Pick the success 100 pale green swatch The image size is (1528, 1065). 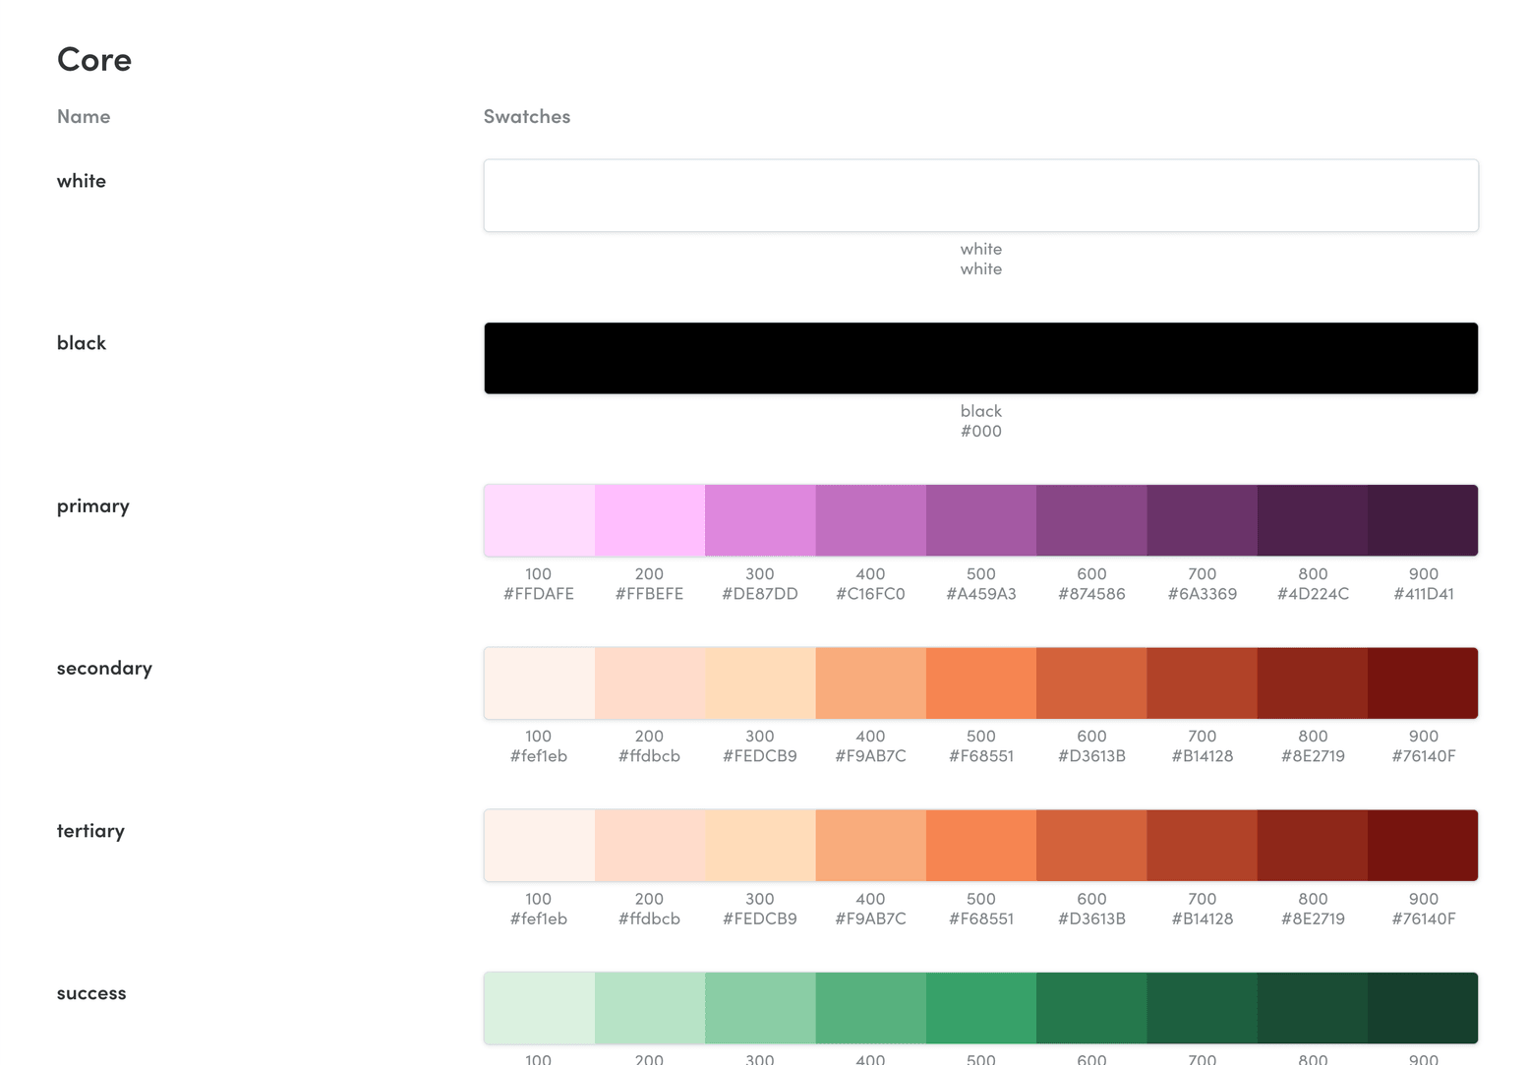539,1008
